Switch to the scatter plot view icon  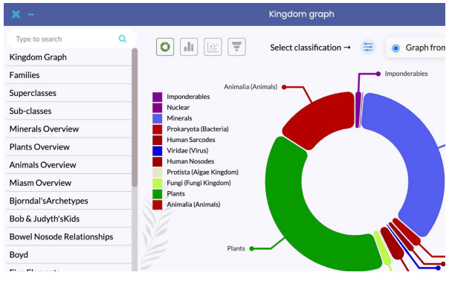(x=213, y=47)
